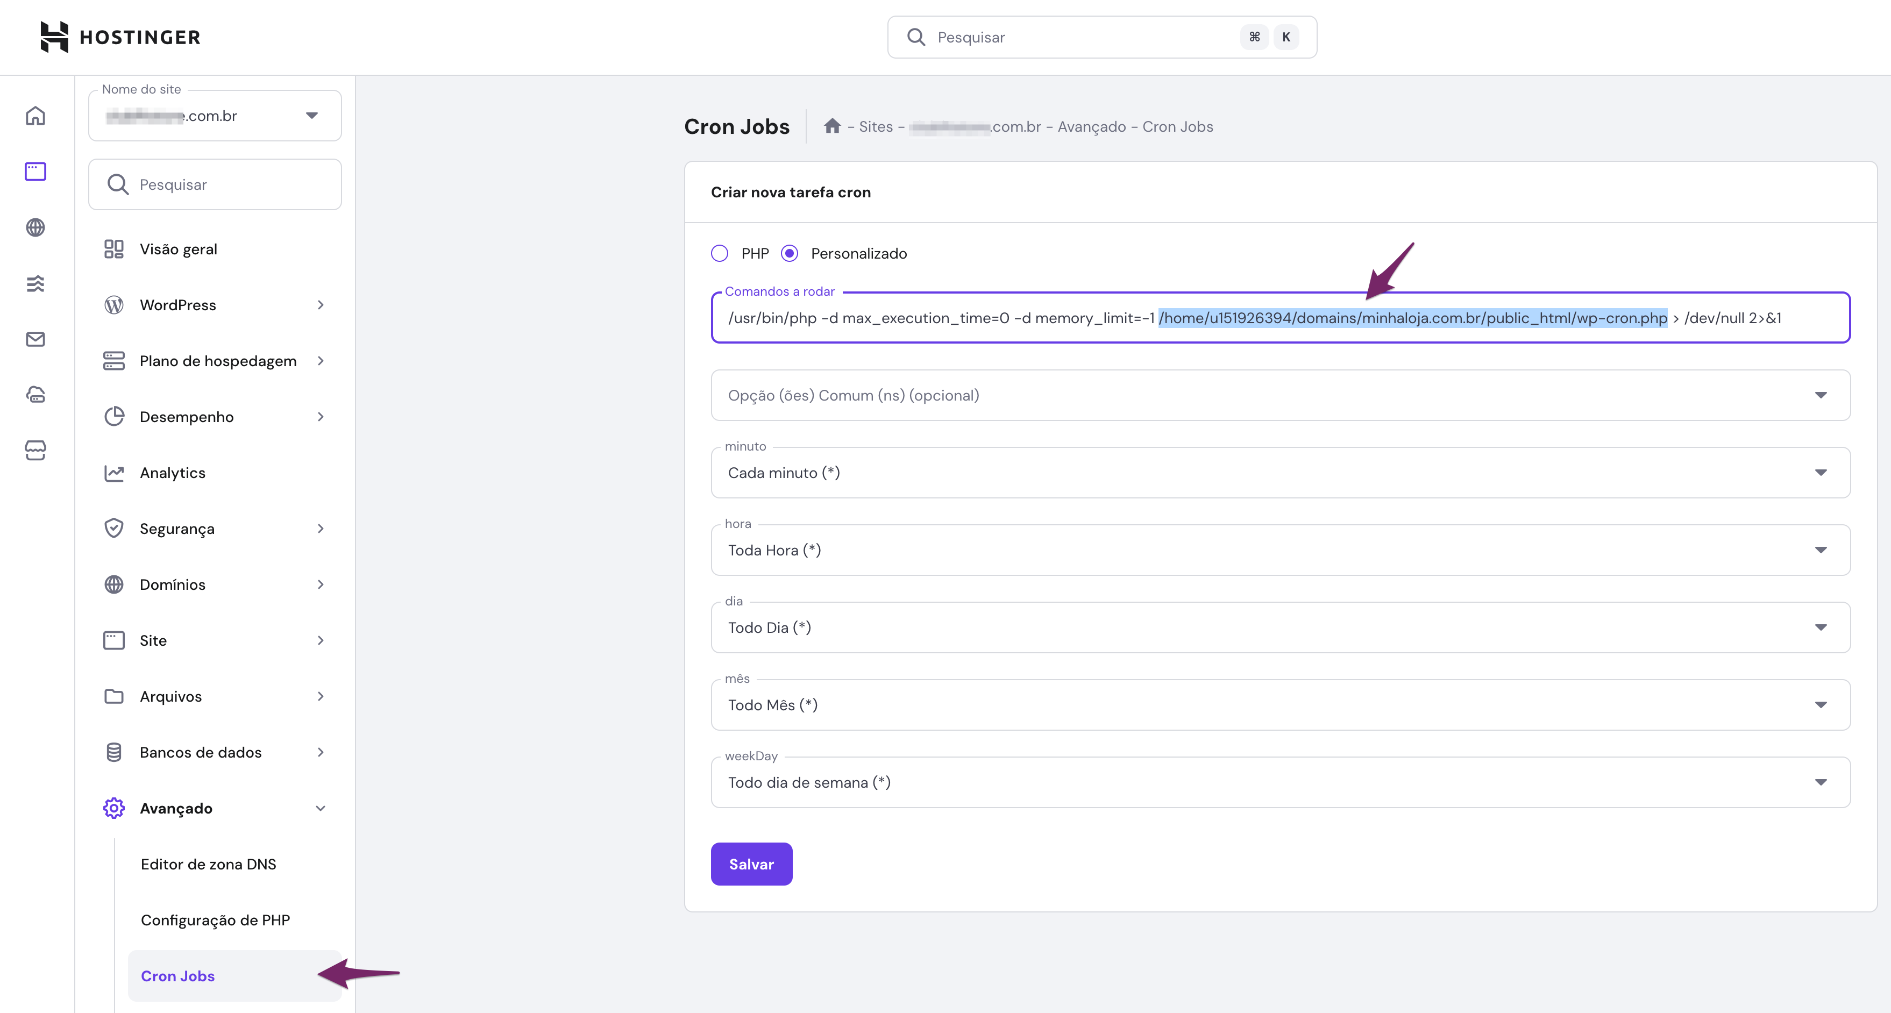Select the websites window icon in left rail
Screen dimensions: 1891x1013
click(35, 172)
